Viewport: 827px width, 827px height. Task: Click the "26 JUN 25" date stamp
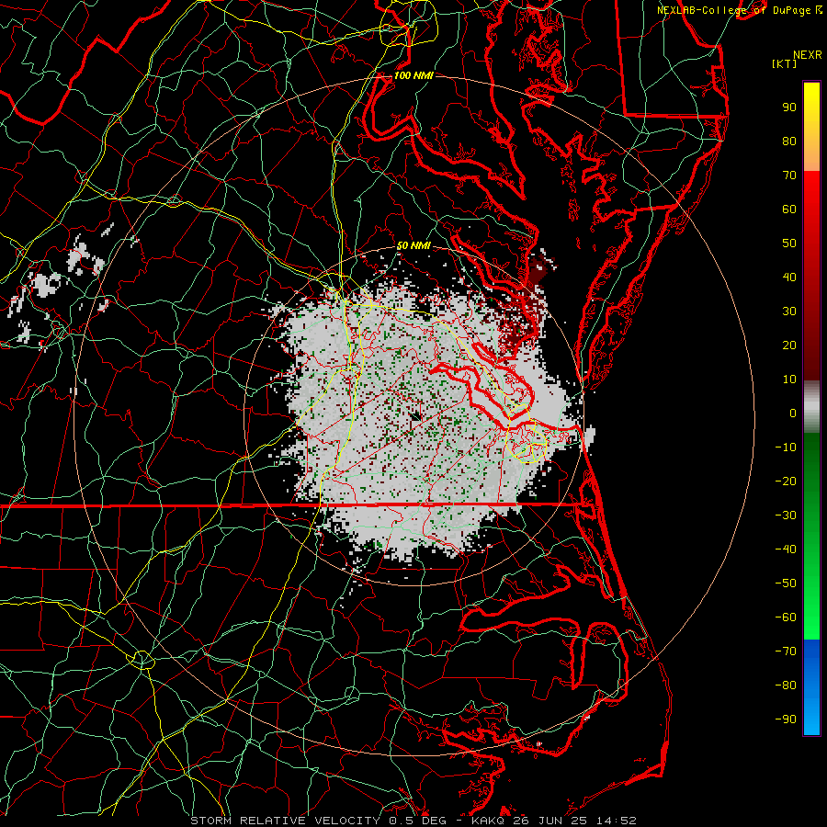(x=550, y=821)
